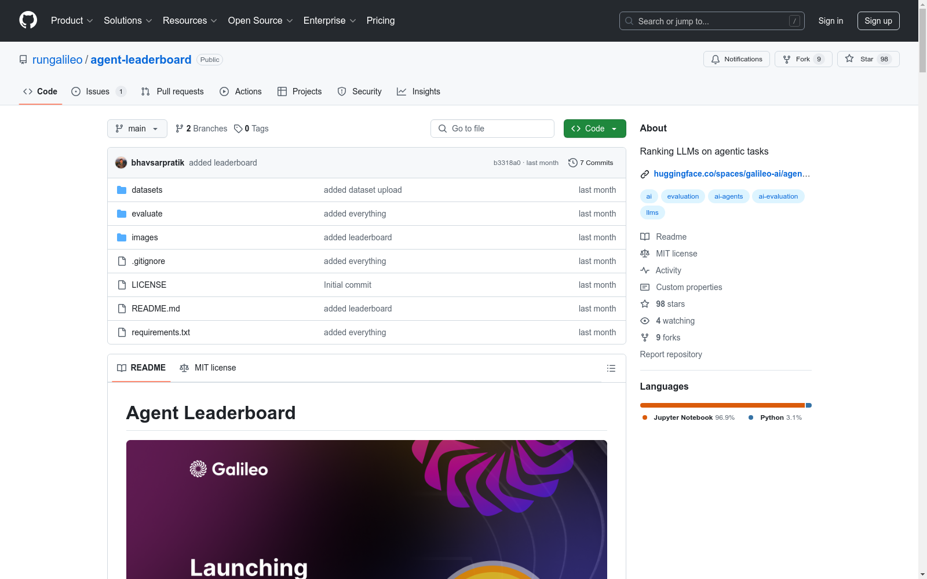Screen dimensions: 927x579
Task: Select the Code tab
Action: tap(41, 91)
